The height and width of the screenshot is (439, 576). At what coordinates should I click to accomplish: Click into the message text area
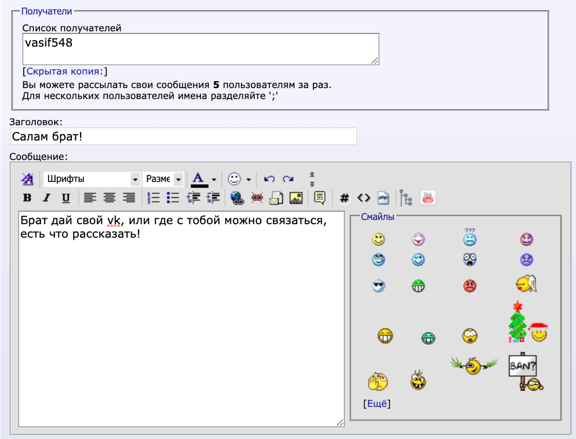point(182,319)
